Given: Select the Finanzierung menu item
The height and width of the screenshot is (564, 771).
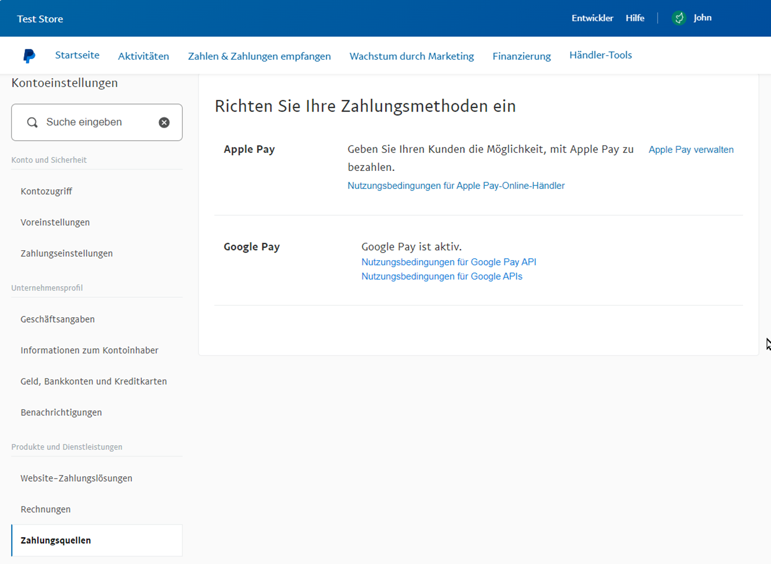Looking at the screenshot, I should point(521,56).
